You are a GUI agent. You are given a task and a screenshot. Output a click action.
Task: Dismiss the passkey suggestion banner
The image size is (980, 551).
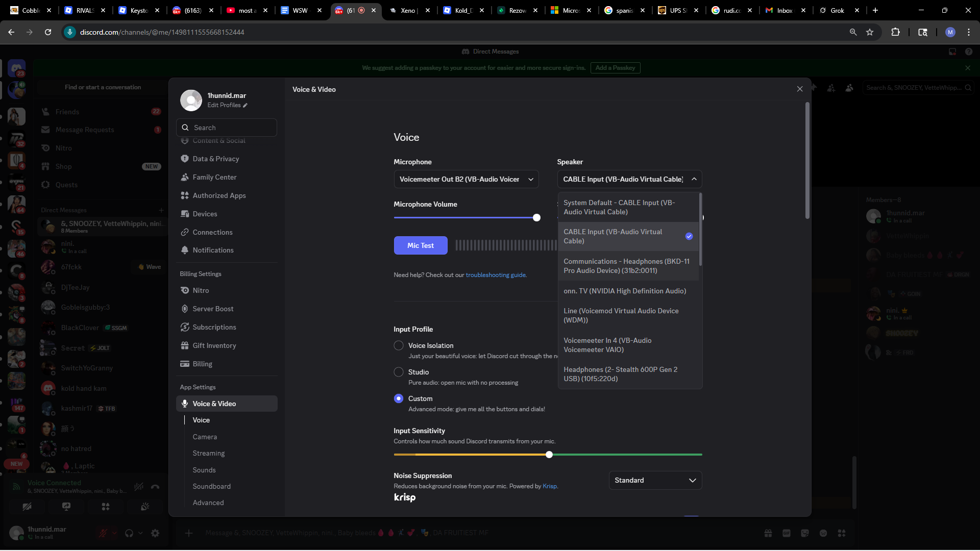coord(968,68)
